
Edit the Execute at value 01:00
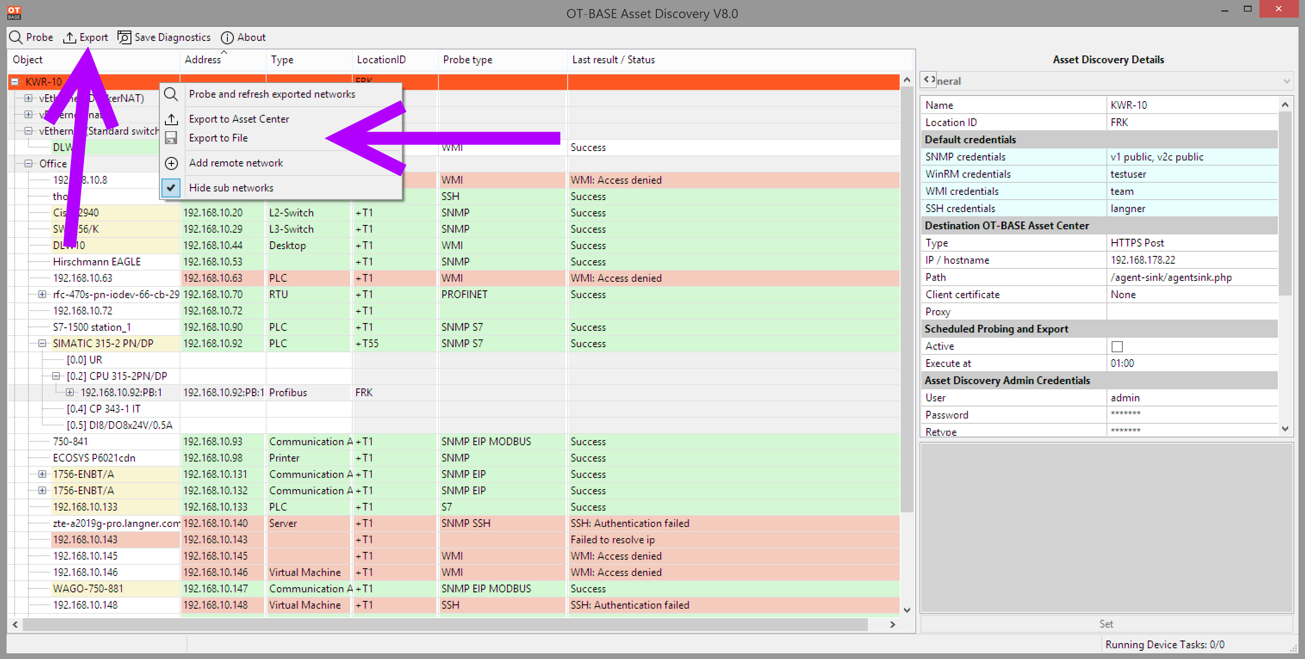(x=1192, y=363)
